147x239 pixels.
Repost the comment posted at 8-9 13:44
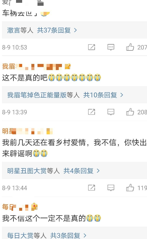[91, 188]
